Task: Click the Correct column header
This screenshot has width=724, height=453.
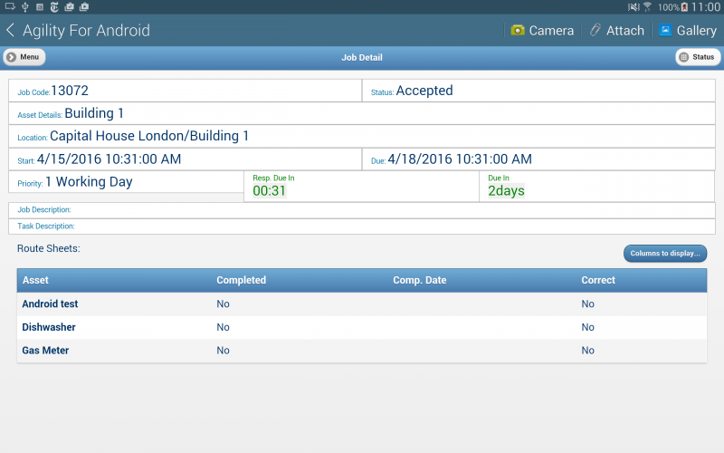Action: (x=598, y=280)
